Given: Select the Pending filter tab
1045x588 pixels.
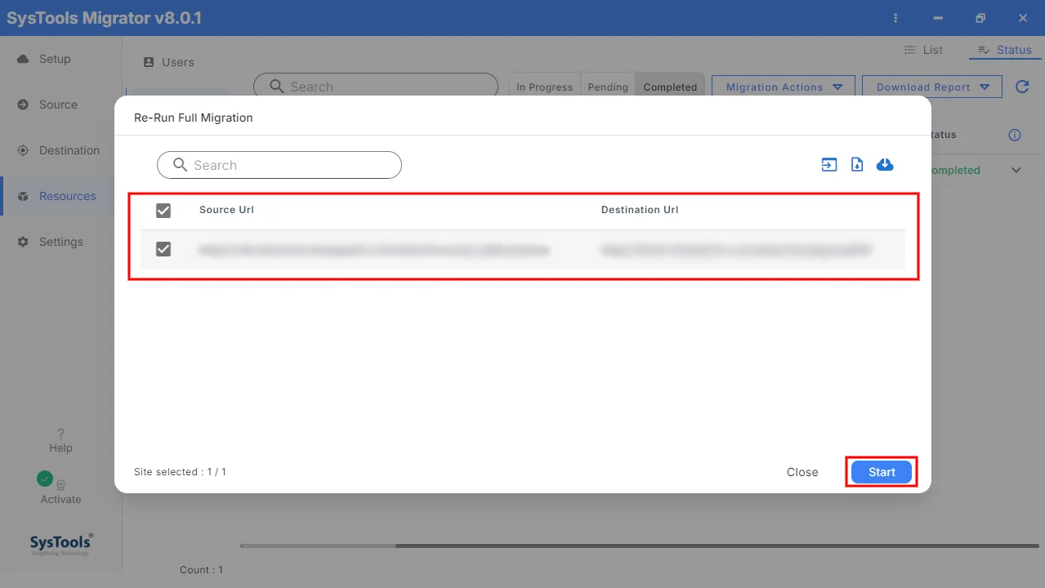Looking at the screenshot, I should (x=608, y=87).
